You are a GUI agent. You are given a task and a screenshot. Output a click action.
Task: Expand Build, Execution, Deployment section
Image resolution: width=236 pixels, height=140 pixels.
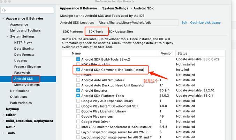point(3,121)
